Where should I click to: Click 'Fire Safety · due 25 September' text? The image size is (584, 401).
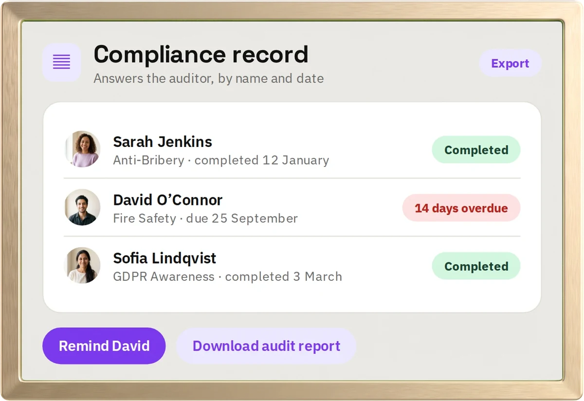(205, 219)
